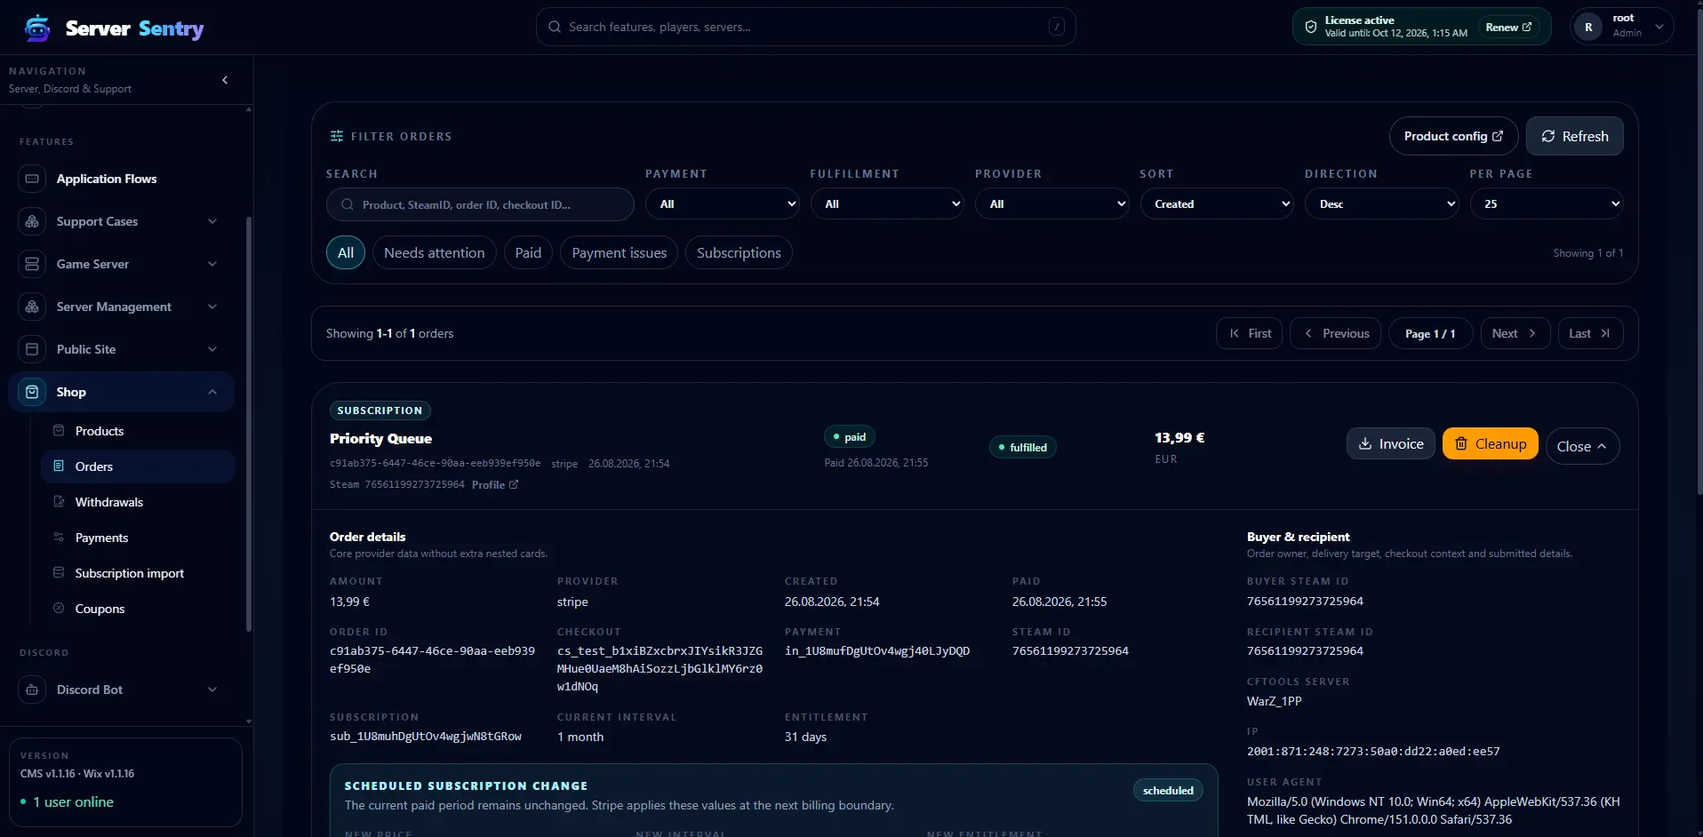Click the Support Cases sidebar icon
The height and width of the screenshot is (837, 1703).
tap(32, 221)
